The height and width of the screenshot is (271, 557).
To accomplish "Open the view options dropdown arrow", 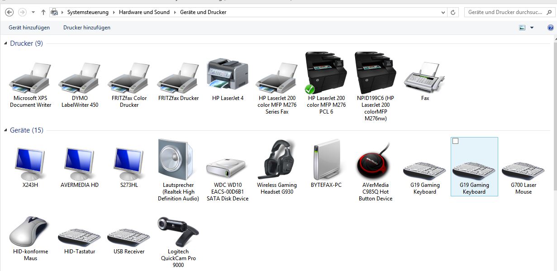I will [x=532, y=28].
